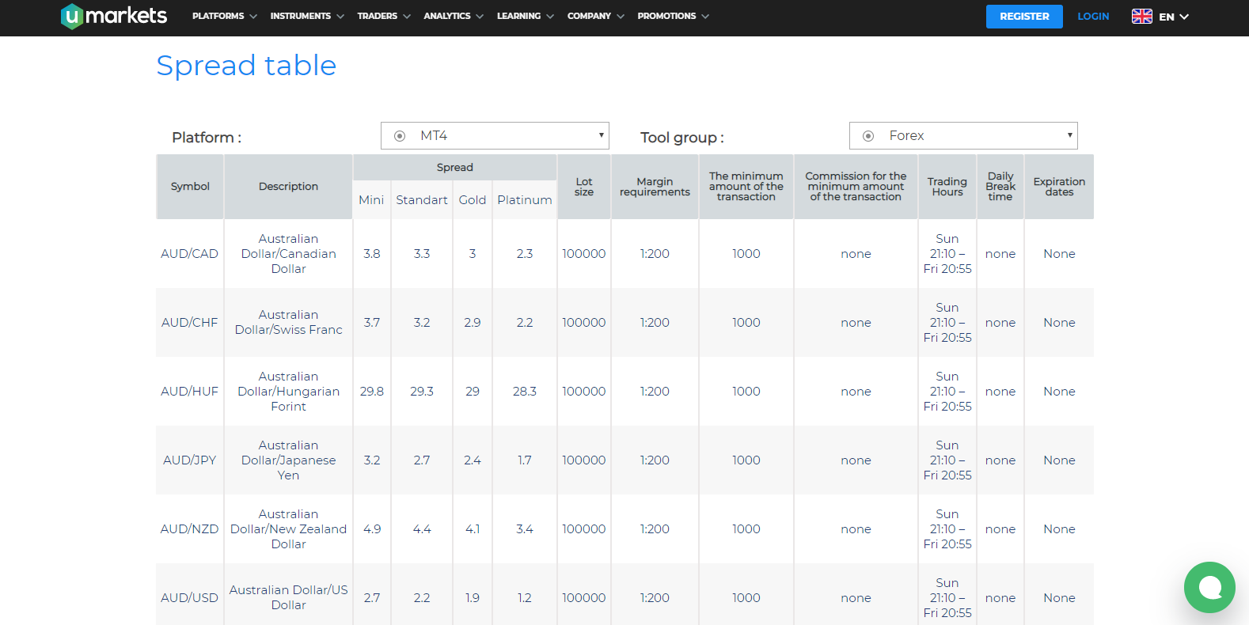
Task: Show the Promotions menu
Action: 673,16
